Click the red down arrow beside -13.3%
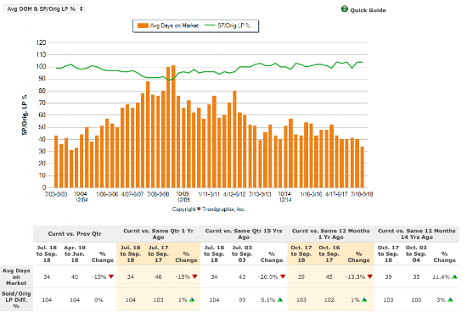Viewport: 467px width, 312px height. [370, 276]
